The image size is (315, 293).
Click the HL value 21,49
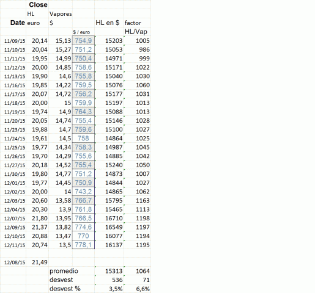tap(40, 262)
